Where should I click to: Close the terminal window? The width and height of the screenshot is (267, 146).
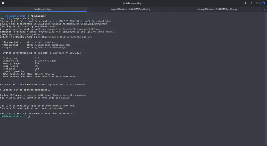(264, 3)
